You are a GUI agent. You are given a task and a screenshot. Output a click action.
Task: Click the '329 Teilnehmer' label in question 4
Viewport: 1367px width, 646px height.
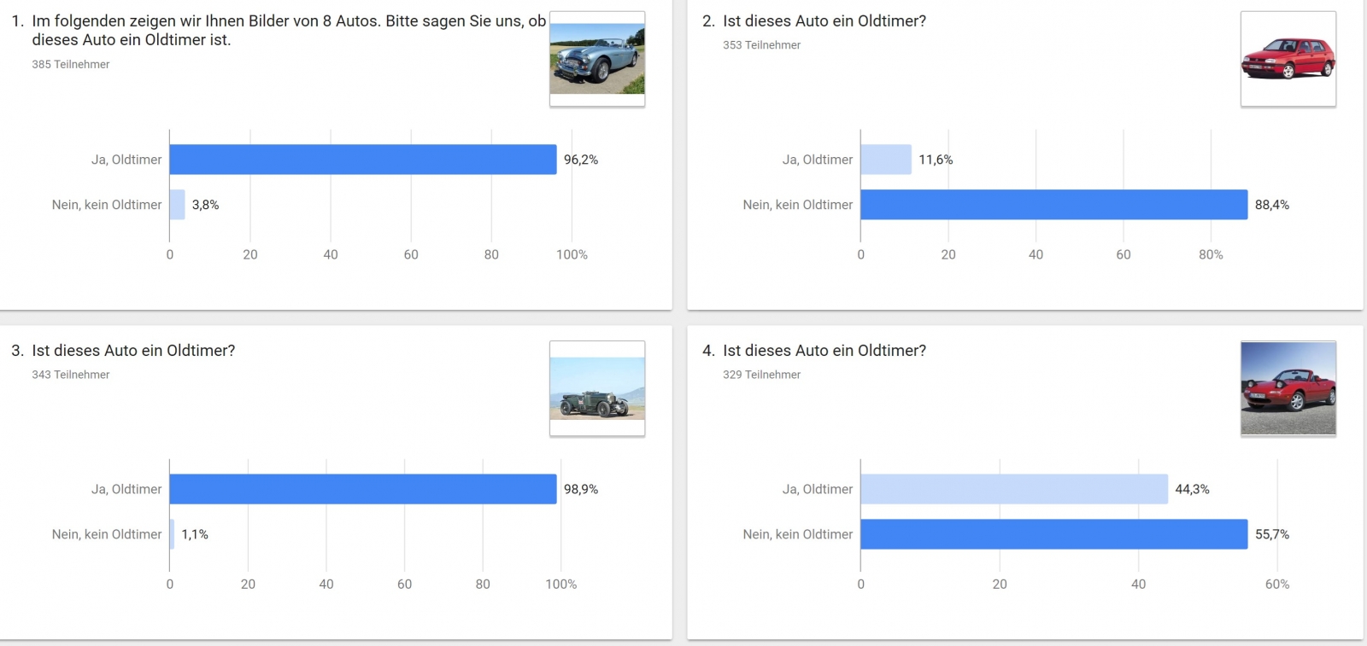tap(761, 375)
